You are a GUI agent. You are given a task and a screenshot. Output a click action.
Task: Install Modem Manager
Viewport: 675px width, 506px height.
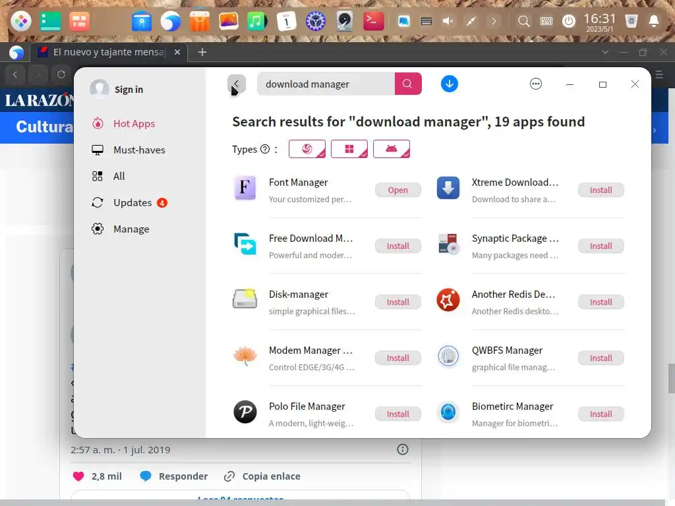tap(397, 358)
